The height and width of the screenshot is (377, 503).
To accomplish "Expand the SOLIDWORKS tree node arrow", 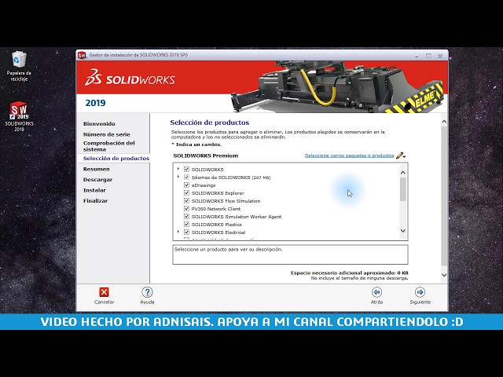I will (178, 169).
